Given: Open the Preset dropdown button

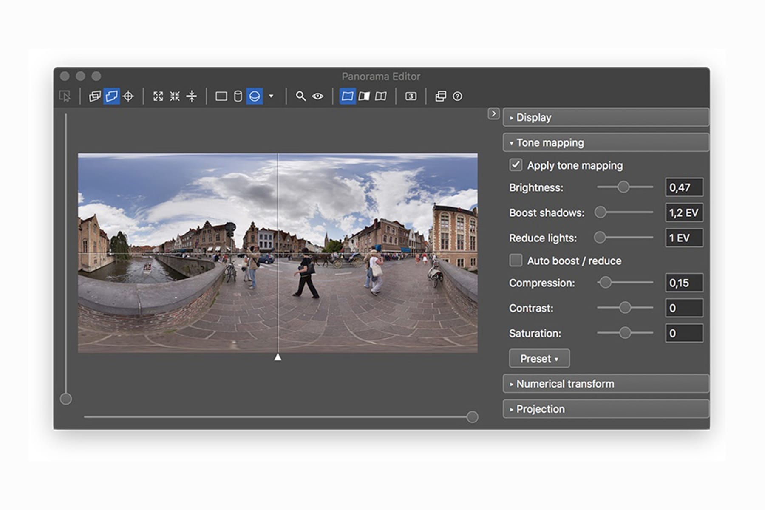Looking at the screenshot, I should [x=539, y=359].
